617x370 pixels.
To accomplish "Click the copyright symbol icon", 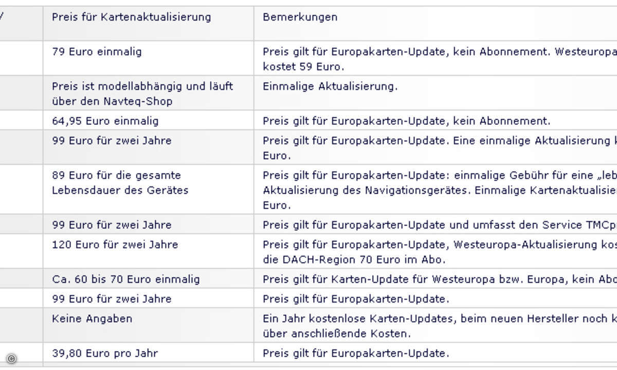I will pos(11,359).
